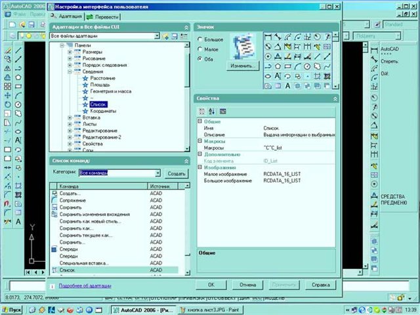The image size is (420, 315).
Task: Open the Подробнее об адаптации link
Action: coord(84,285)
